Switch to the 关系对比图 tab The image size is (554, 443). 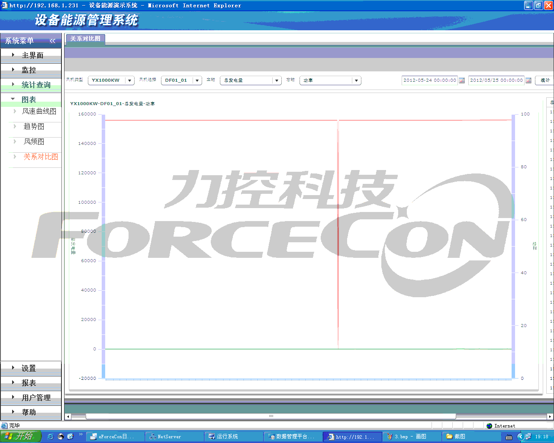tap(85, 39)
